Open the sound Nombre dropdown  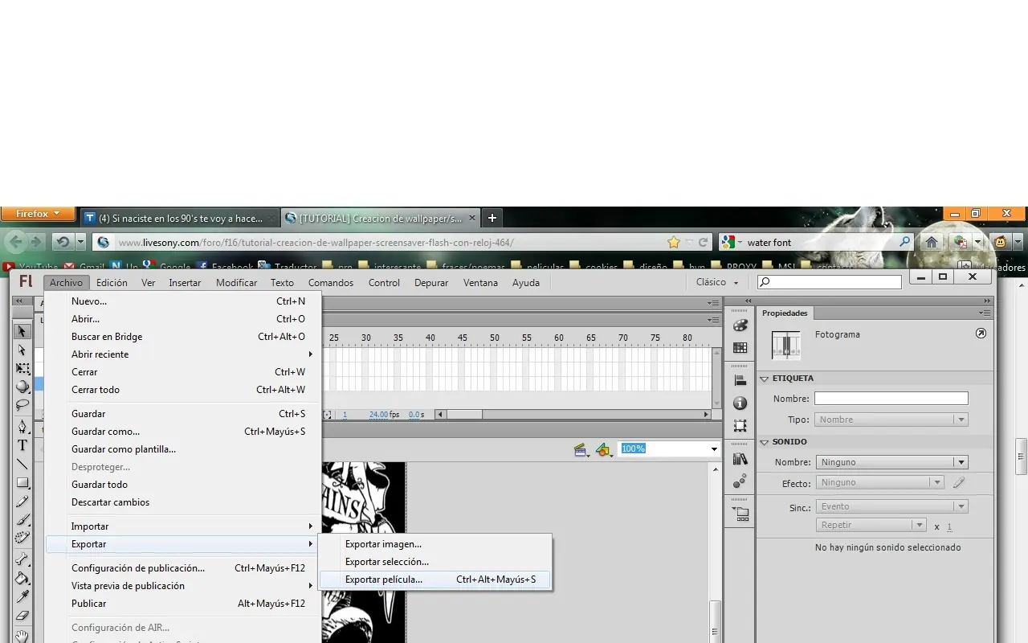pos(891,462)
